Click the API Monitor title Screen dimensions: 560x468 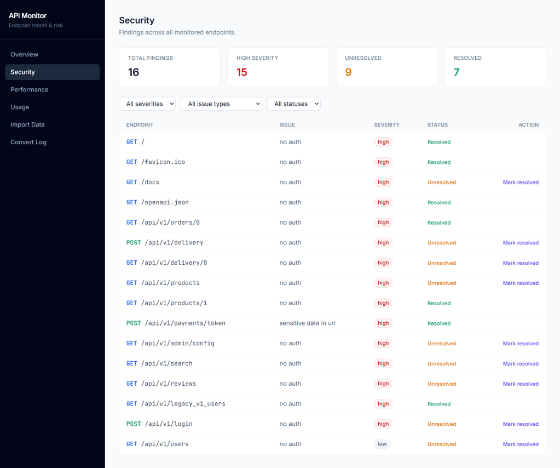(x=27, y=16)
